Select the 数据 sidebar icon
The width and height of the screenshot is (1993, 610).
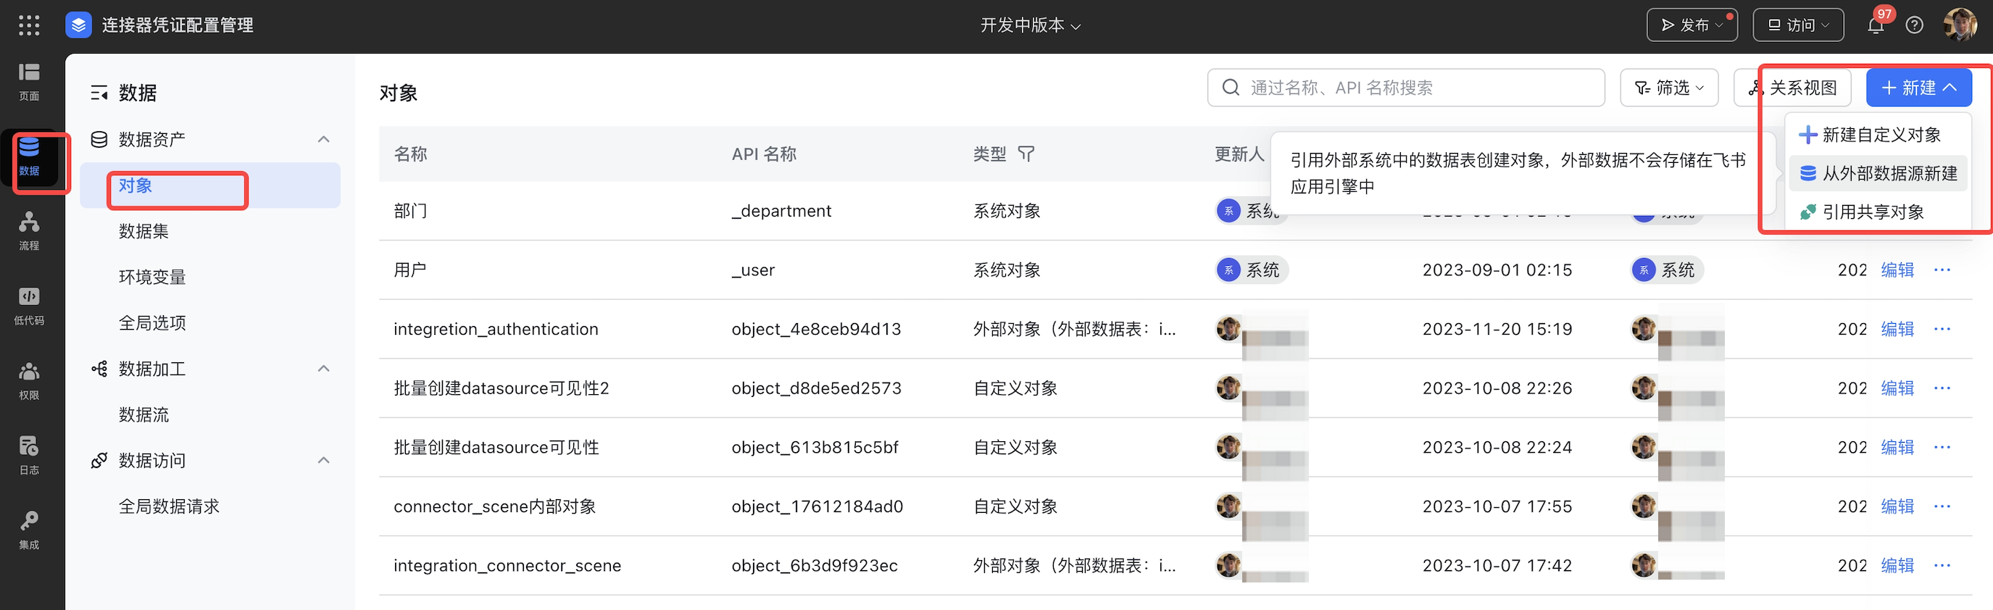pyautogui.click(x=28, y=157)
